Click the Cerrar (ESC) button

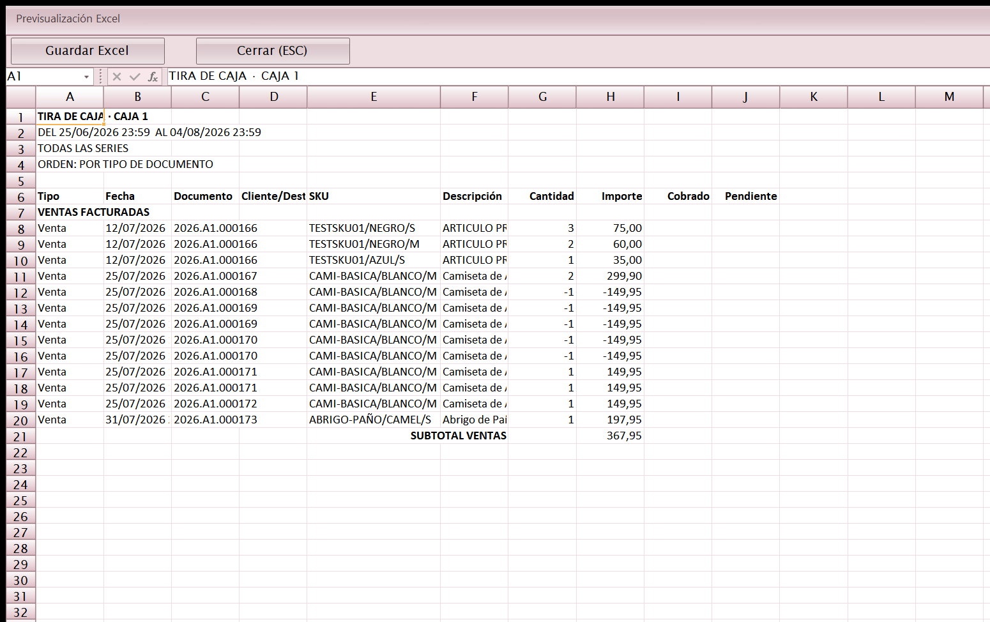click(273, 51)
